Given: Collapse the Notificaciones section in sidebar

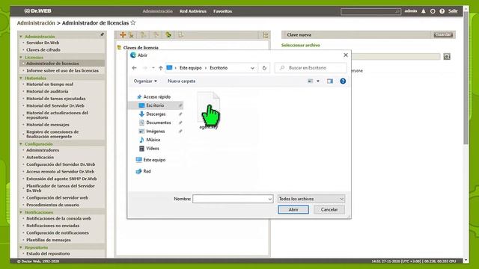Looking at the screenshot, I should 21,212.
